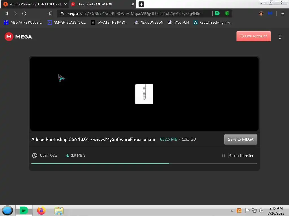This screenshot has width=289, height=216.
Task: Open the browser hamburger menu
Action: coord(283,13)
